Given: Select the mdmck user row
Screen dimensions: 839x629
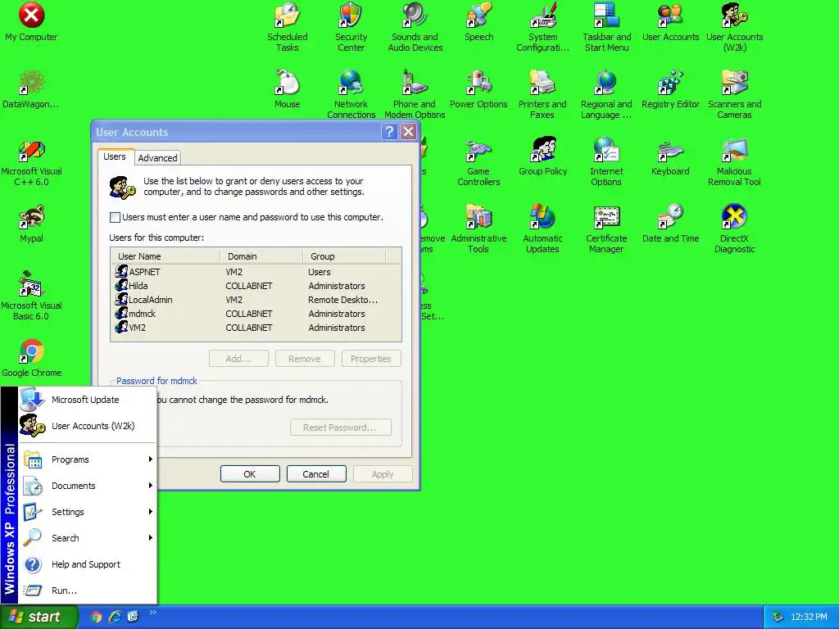Looking at the screenshot, I should coord(256,314).
